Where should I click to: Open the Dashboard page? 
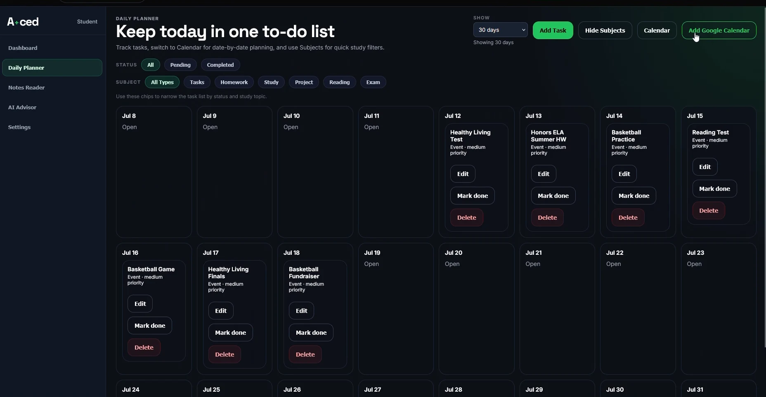pyautogui.click(x=23, y=48)
